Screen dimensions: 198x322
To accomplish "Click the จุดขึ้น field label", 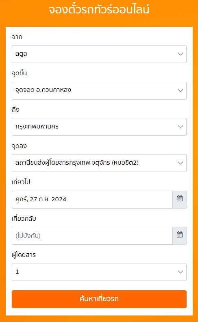I will point(19,73).
